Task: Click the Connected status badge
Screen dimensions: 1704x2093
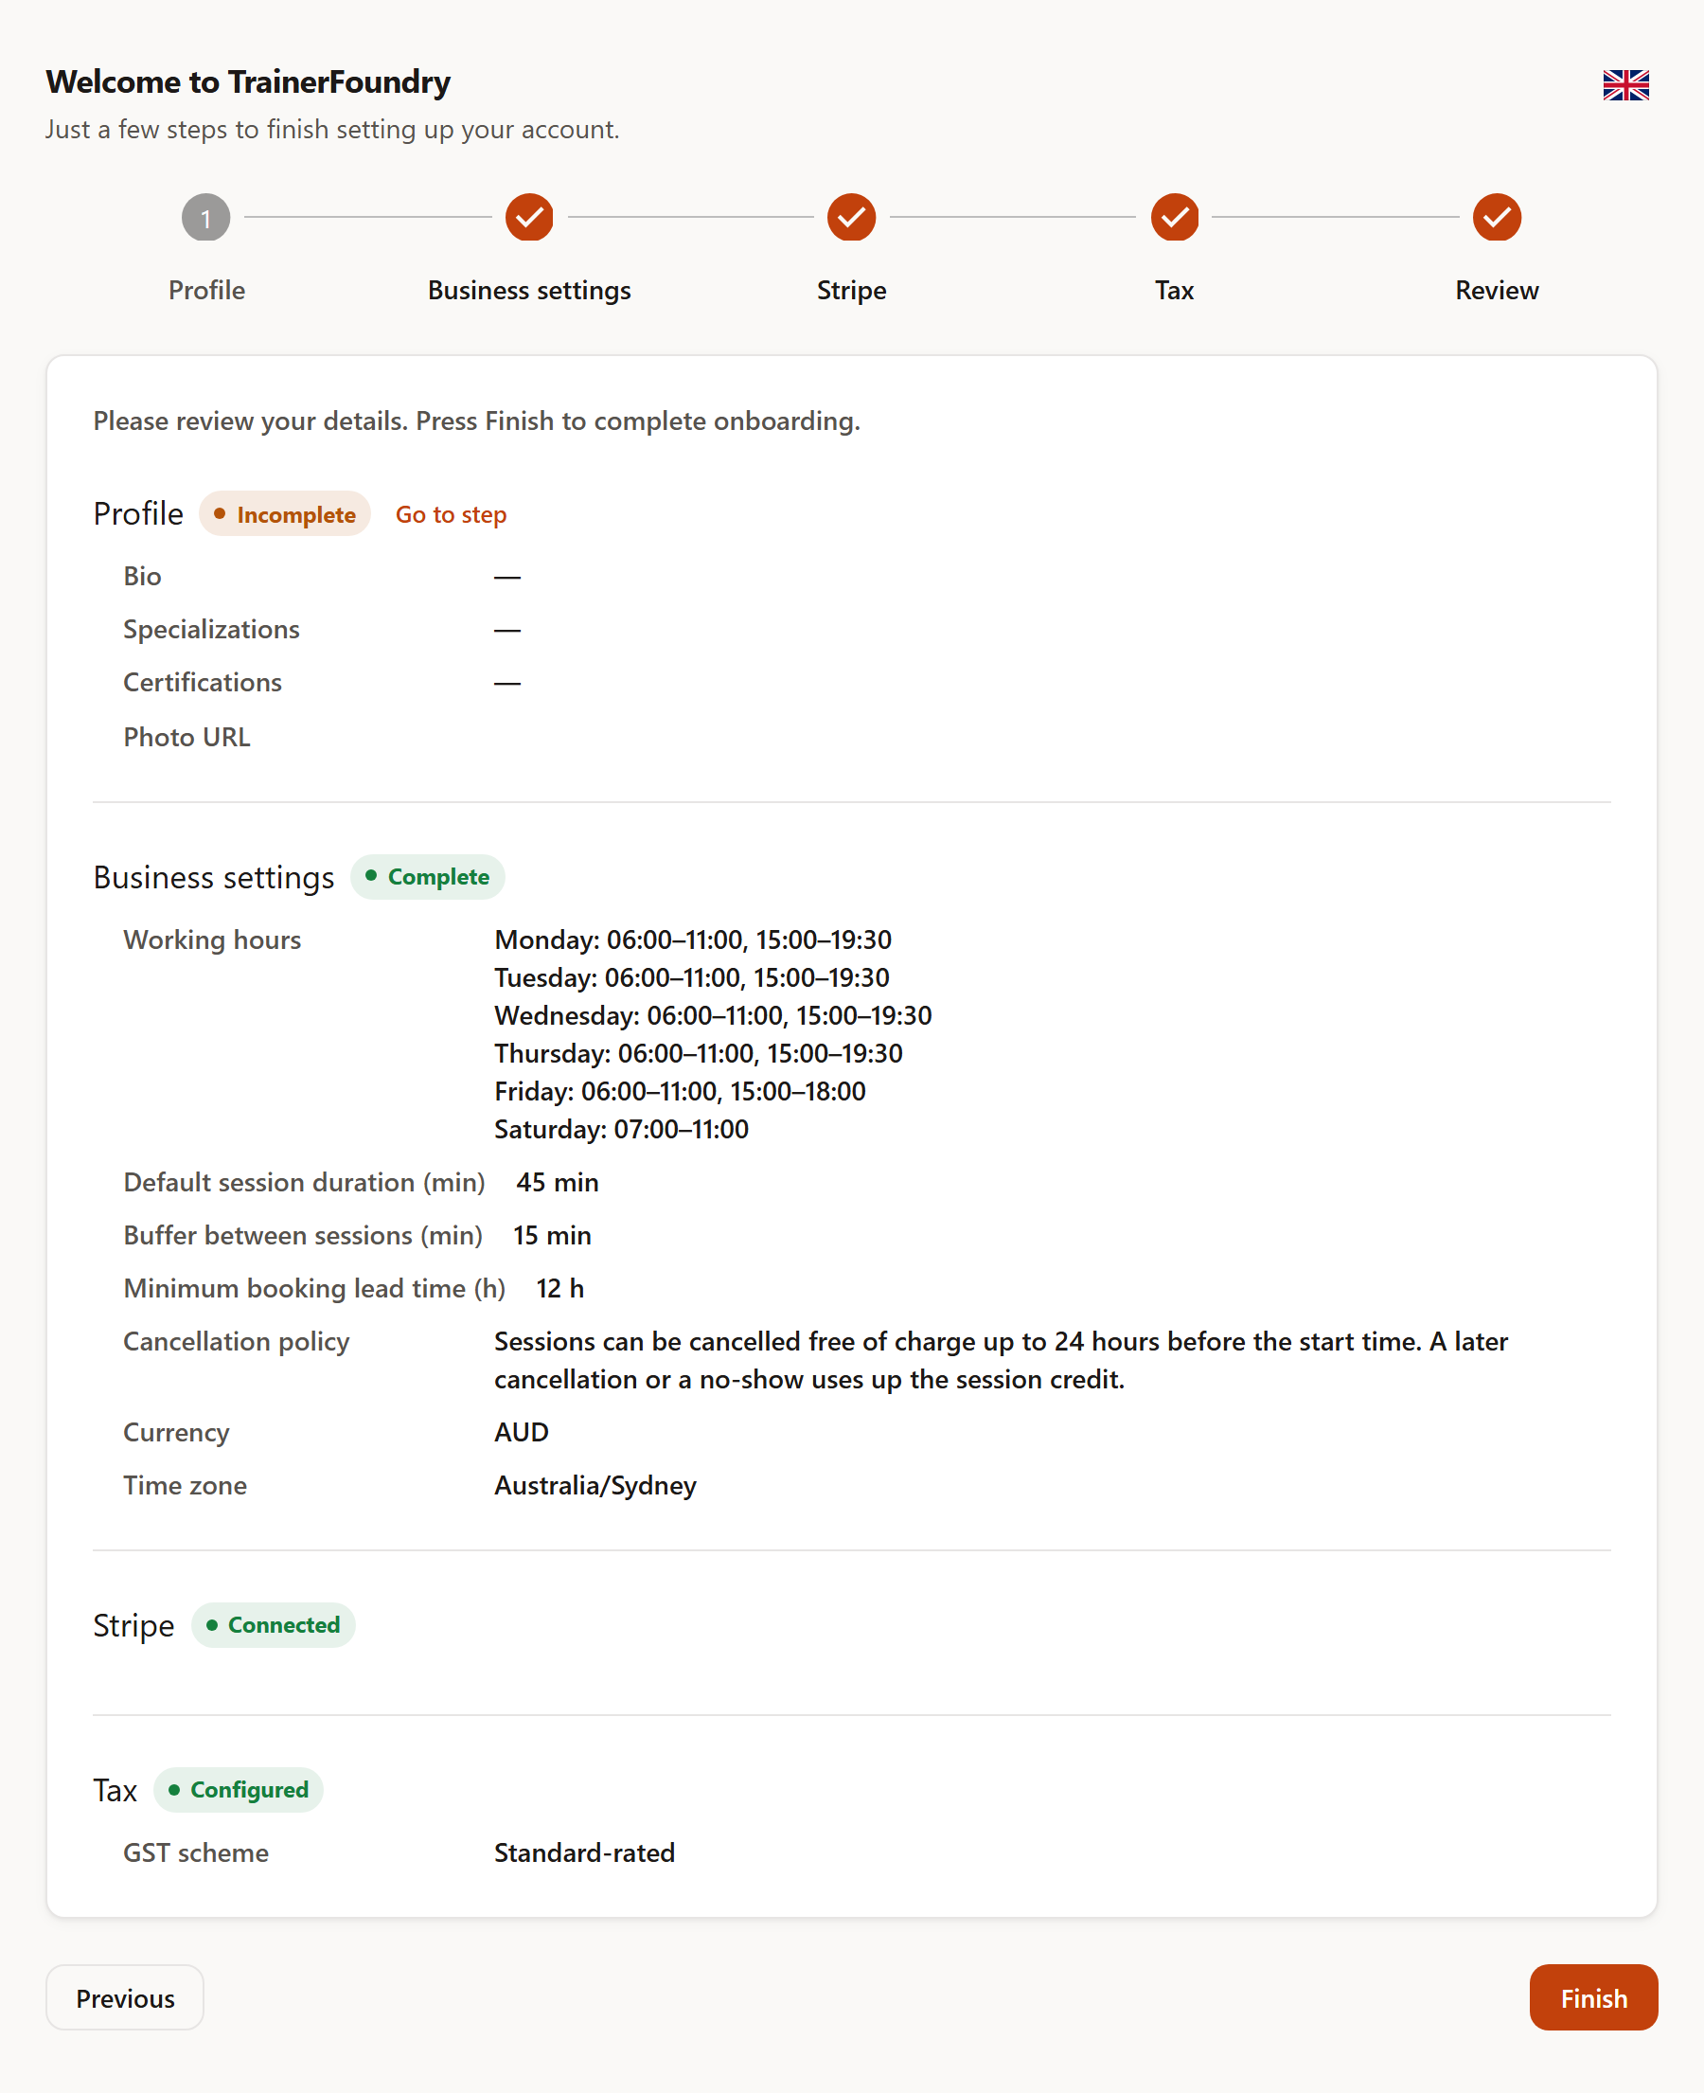Action: pyautogui.click(x=273, y=1625)
